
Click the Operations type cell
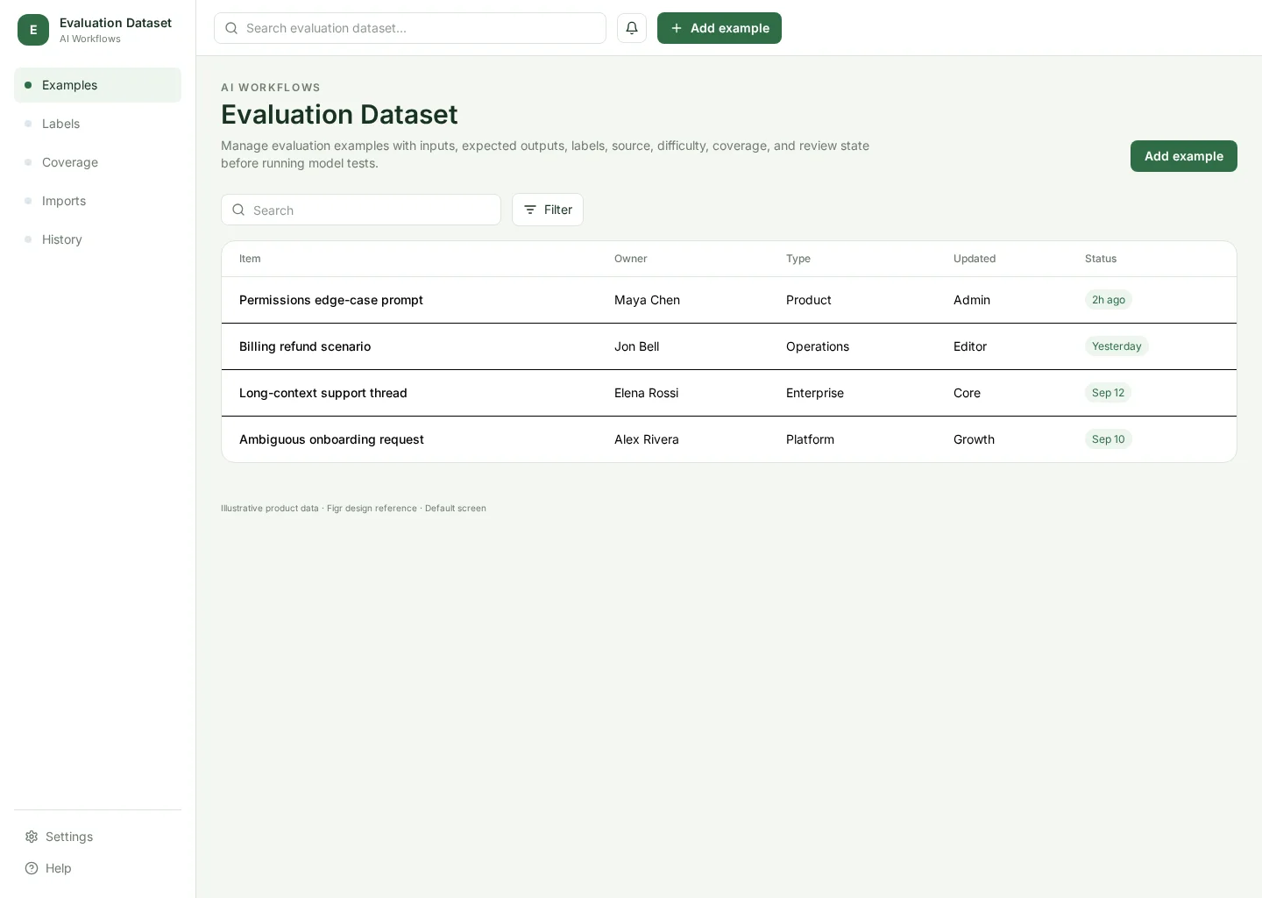click(818, 346)
